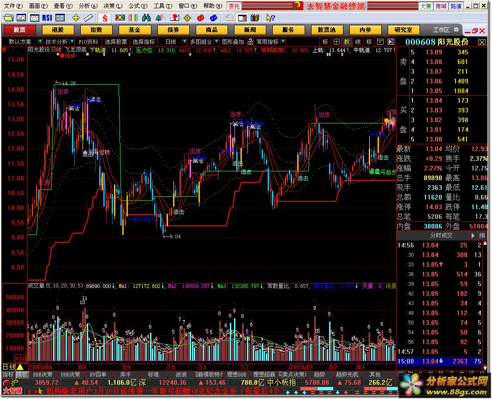Click the scrolling news ticker text
The width and height of the screenshot is (492, 399).
163,391
